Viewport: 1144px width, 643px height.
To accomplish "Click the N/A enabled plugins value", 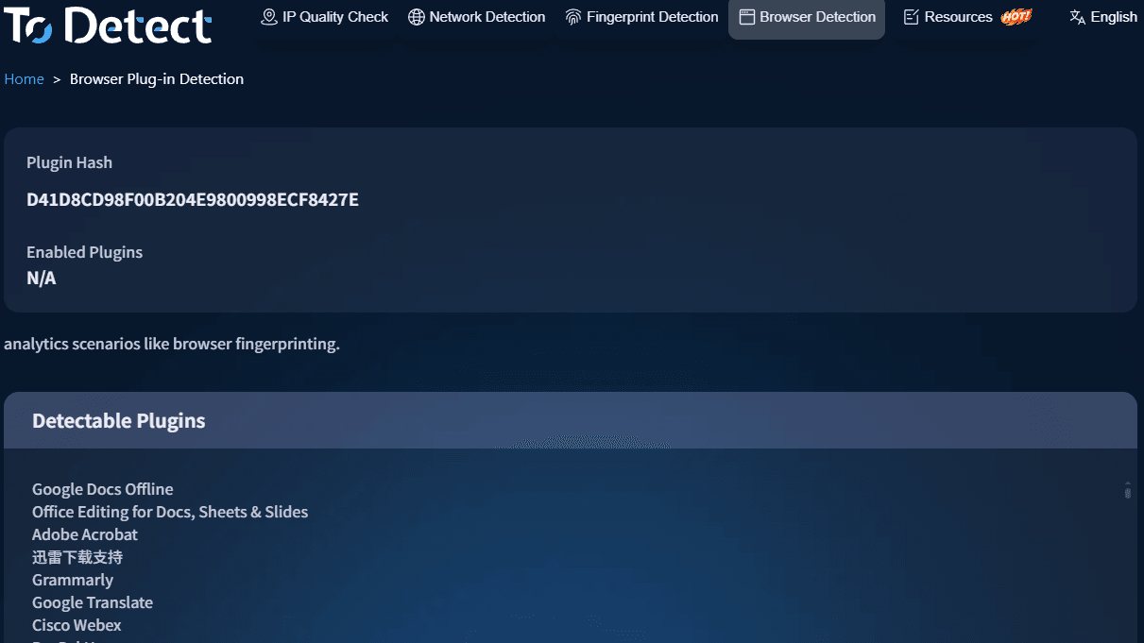I will point(41,279).
